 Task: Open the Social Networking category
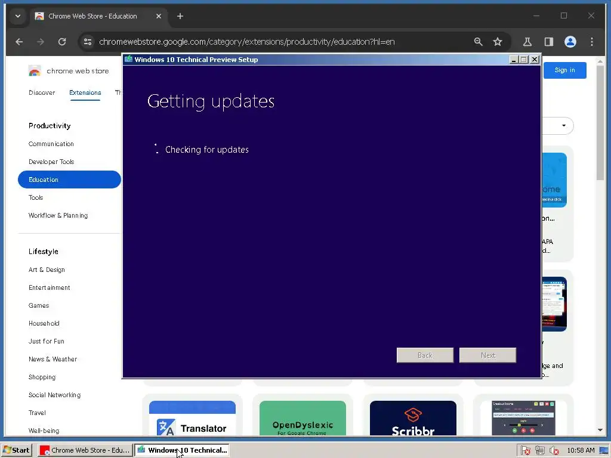pyautogui.click(x=54, y=395)
